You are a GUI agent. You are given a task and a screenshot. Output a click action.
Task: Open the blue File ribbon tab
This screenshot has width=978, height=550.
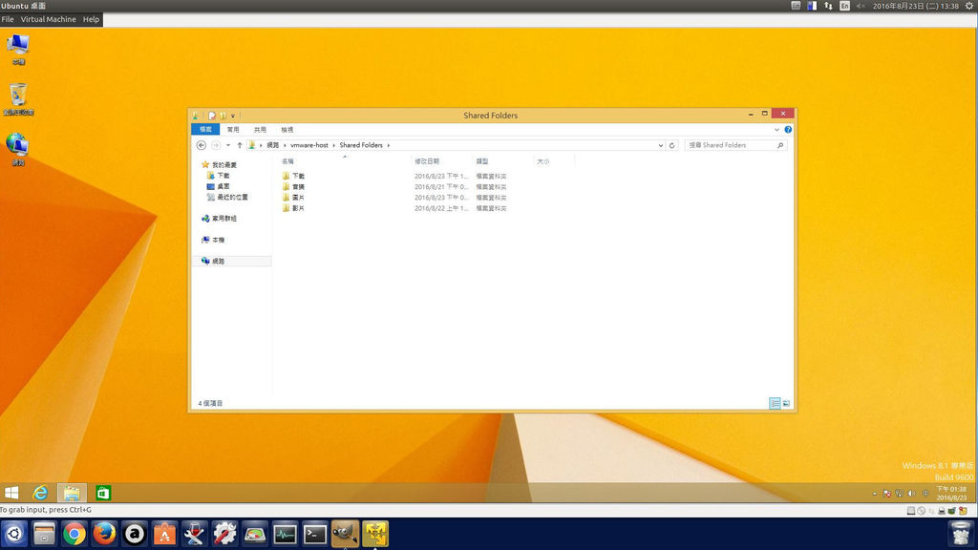(x=205, y=130)
